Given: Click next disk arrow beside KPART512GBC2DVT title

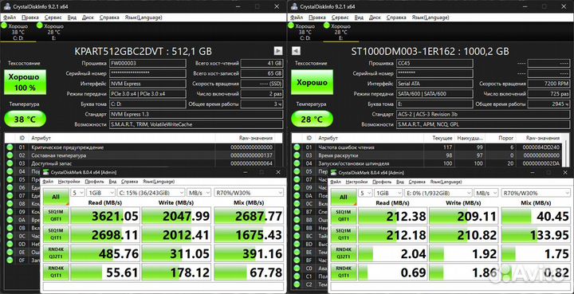Looking at the screenshot, I should coord(278,51).
